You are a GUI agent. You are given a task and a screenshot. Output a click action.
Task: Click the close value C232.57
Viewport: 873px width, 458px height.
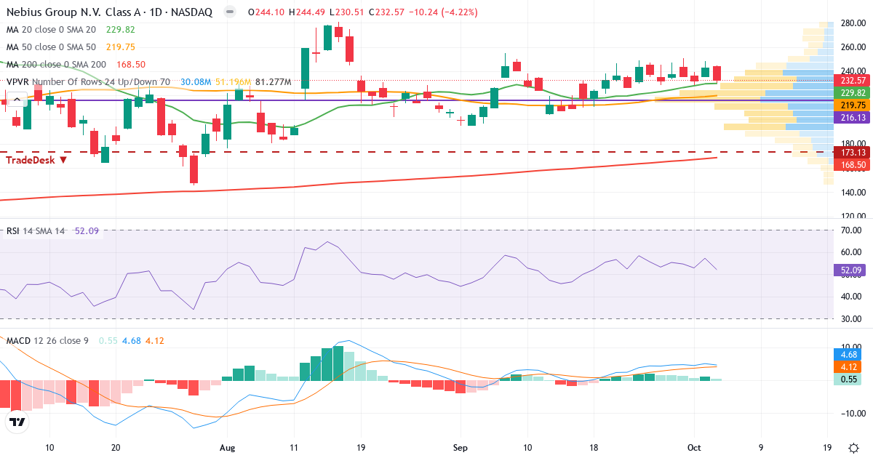tap(386, 12)
